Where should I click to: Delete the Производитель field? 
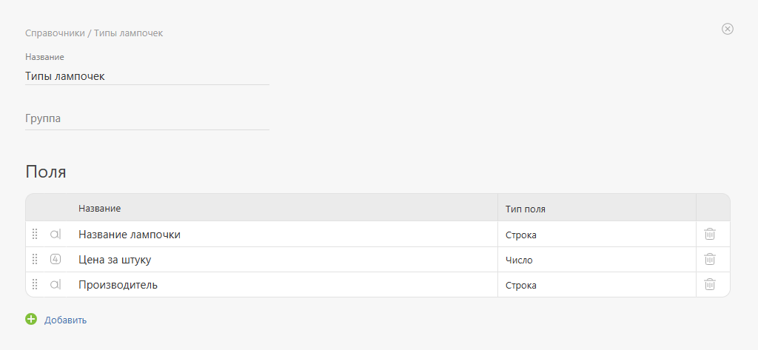pyautogui.click(x=709, y=285)
